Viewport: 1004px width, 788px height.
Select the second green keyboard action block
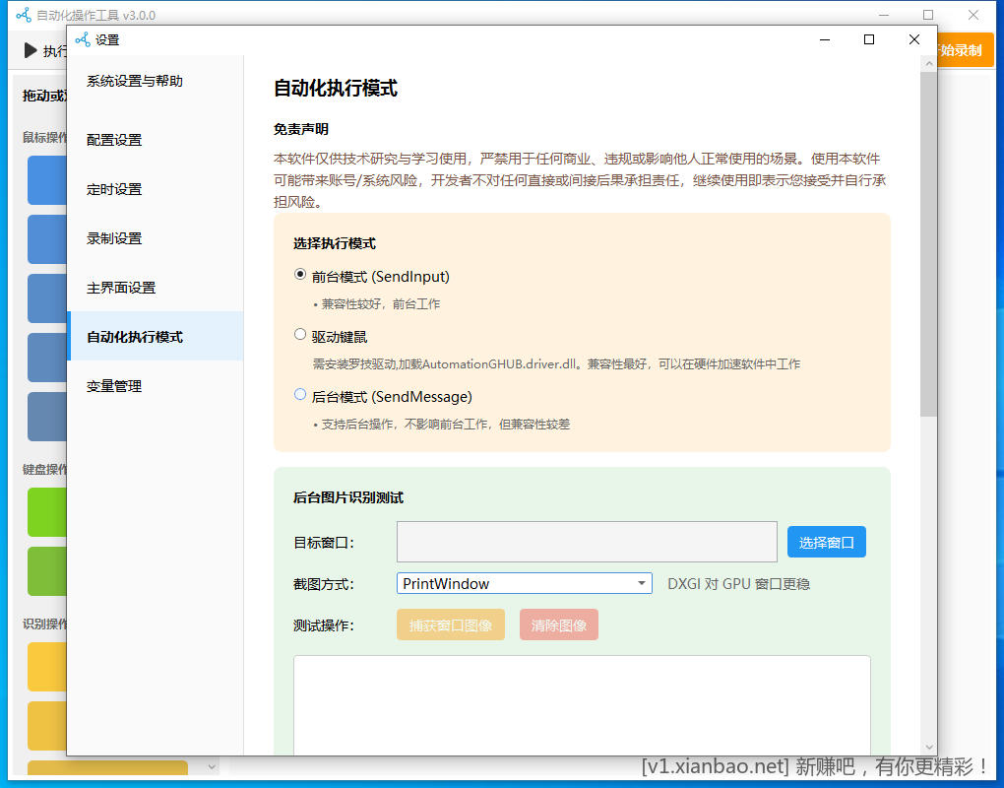pyautogui.click(x=46, y=571)
